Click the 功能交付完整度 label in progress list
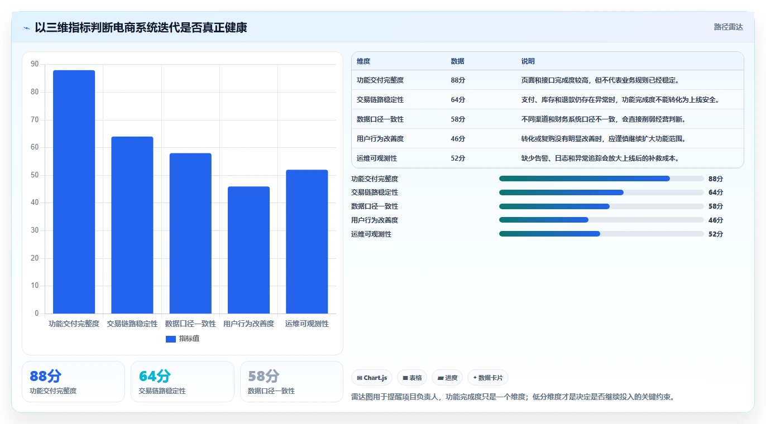Viewport: 766px width, 424px height. 375,179
